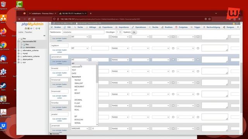Select the hausverwalter360 database

click(x=29, y=41)
